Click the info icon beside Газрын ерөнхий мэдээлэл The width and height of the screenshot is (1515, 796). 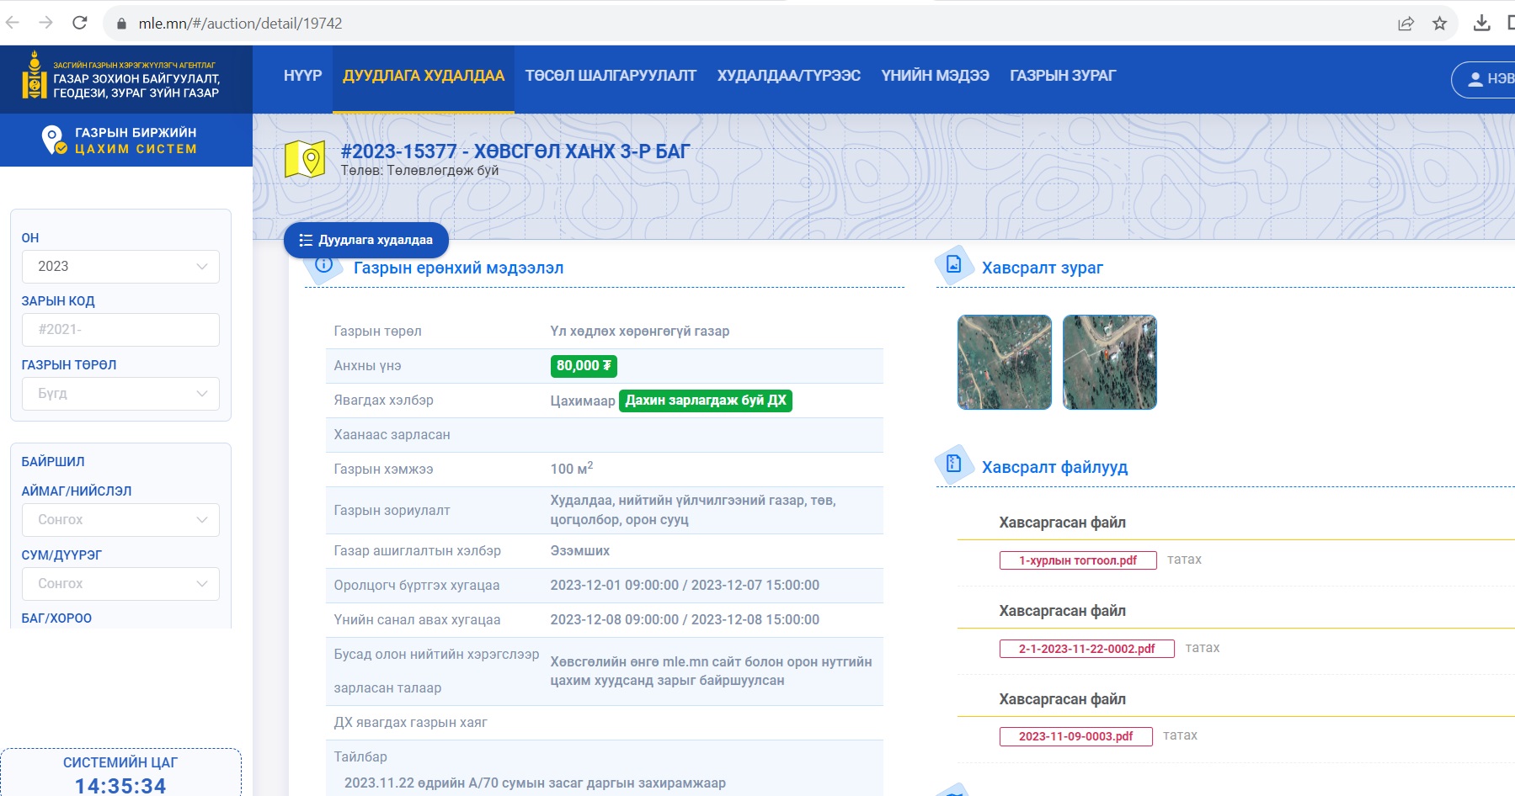tap(323, 264)
